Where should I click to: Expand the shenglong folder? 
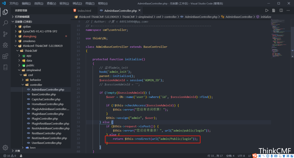tap(41, 36)
